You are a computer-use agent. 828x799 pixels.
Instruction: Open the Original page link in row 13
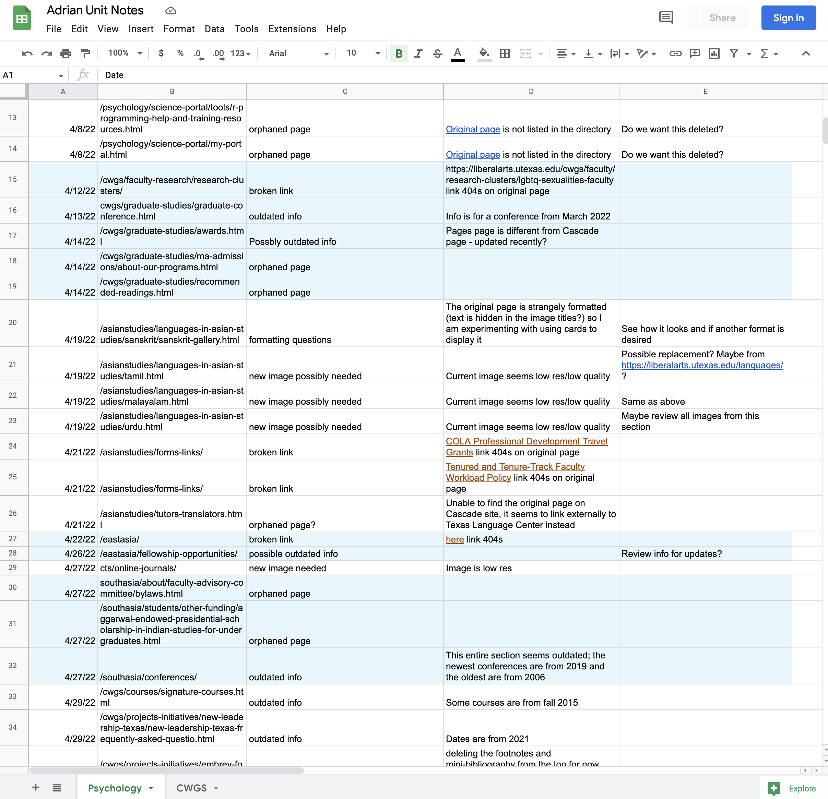[473, 129]
